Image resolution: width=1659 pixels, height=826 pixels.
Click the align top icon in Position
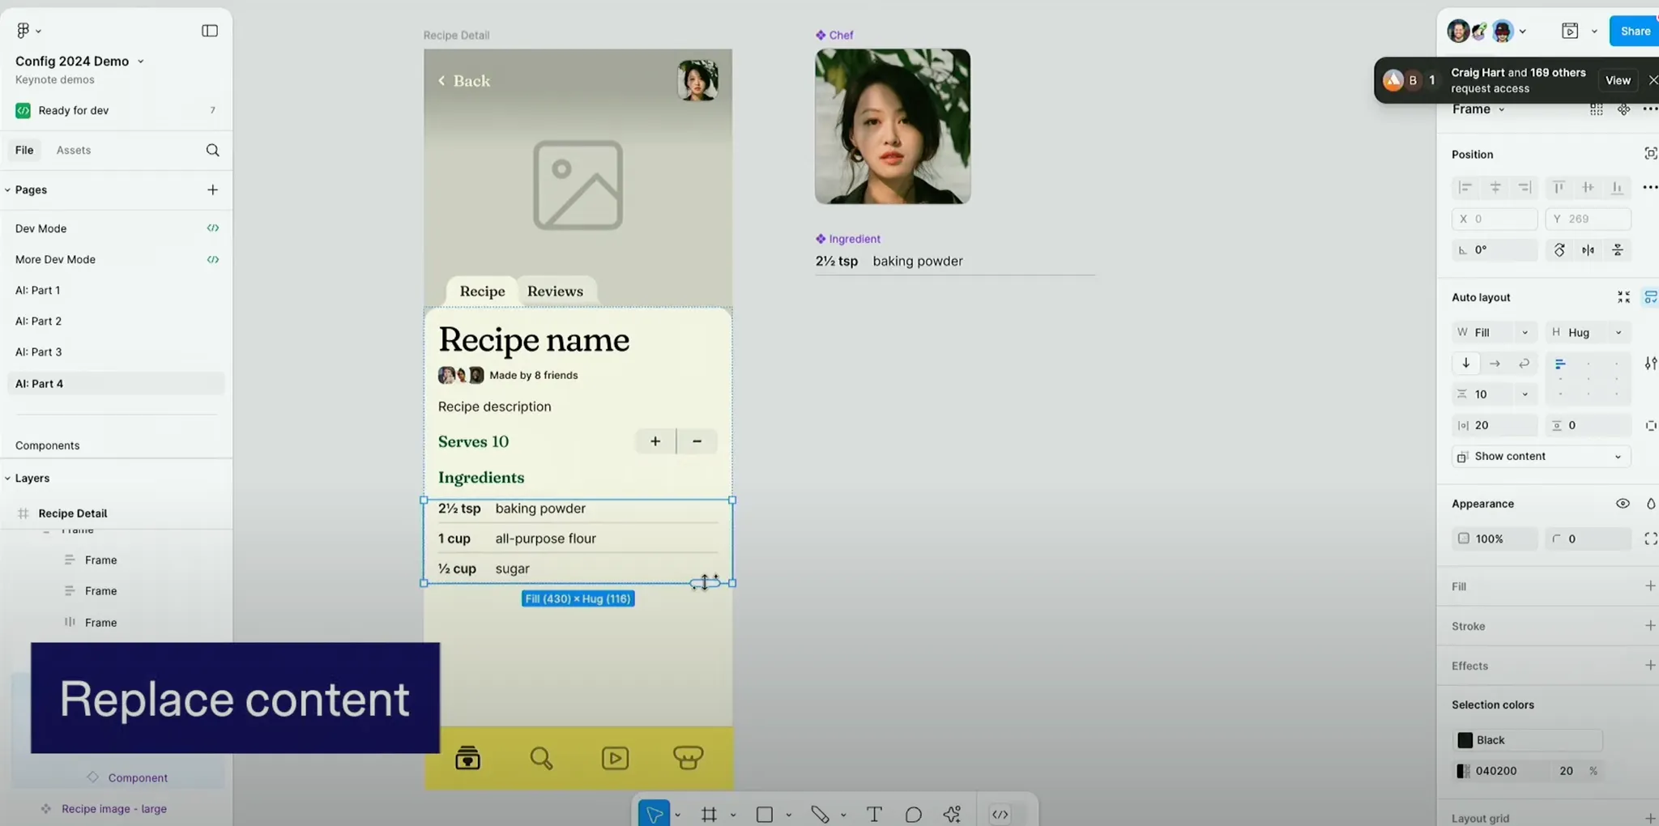pyautogui.click(x=1559, y=187)
